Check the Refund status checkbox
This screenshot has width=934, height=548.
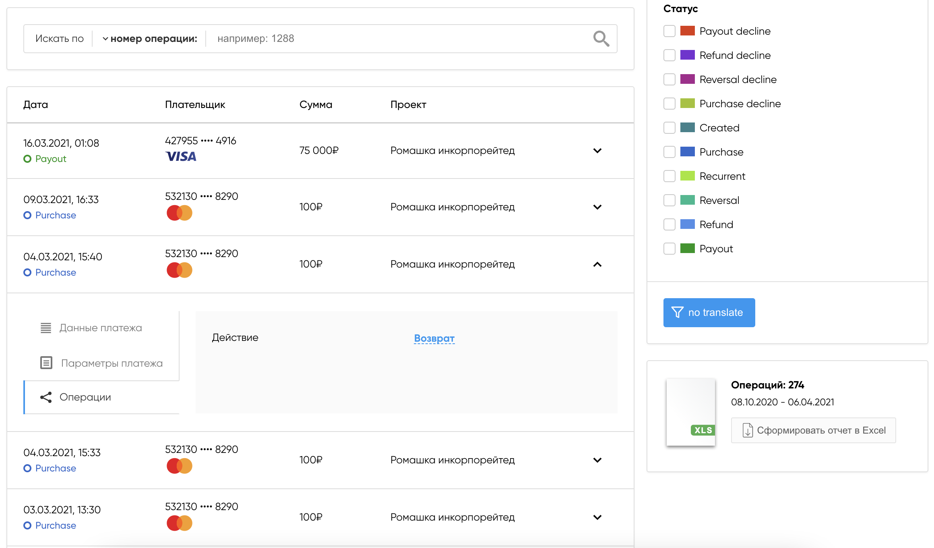click(x=669, y=224)
